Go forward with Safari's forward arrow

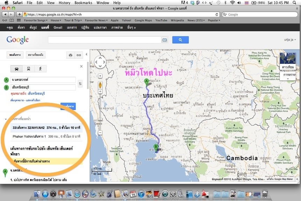point(11,14)
